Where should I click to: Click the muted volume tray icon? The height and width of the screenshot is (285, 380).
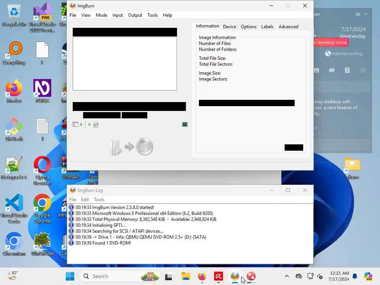click(320, 276)
